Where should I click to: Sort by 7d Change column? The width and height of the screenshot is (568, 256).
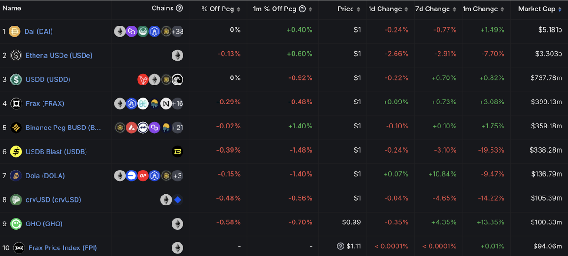435,9
